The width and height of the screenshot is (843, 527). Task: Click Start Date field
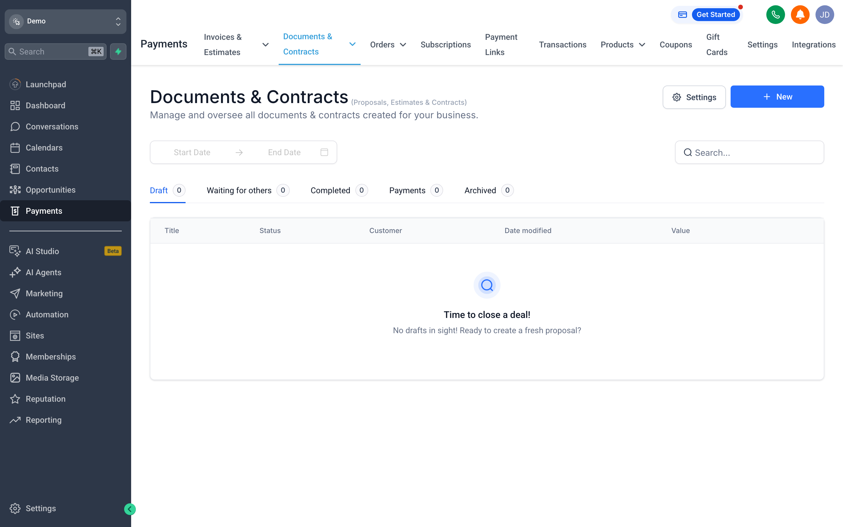pos(192,152)
